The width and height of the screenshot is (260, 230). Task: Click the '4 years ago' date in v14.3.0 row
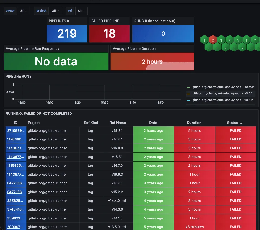point(154,209)
